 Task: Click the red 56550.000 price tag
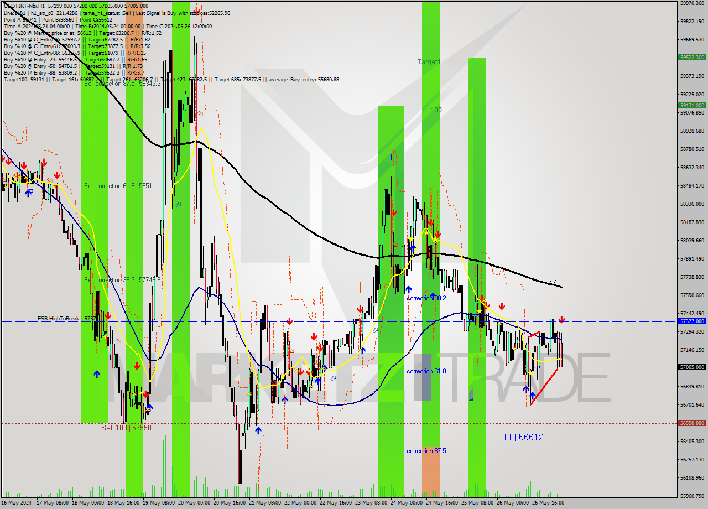coord(692,423)
